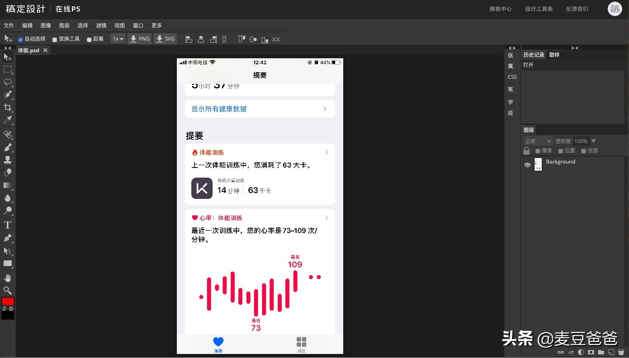Hide the Background layer
629x358 pixels.
[x=527, y=164]
